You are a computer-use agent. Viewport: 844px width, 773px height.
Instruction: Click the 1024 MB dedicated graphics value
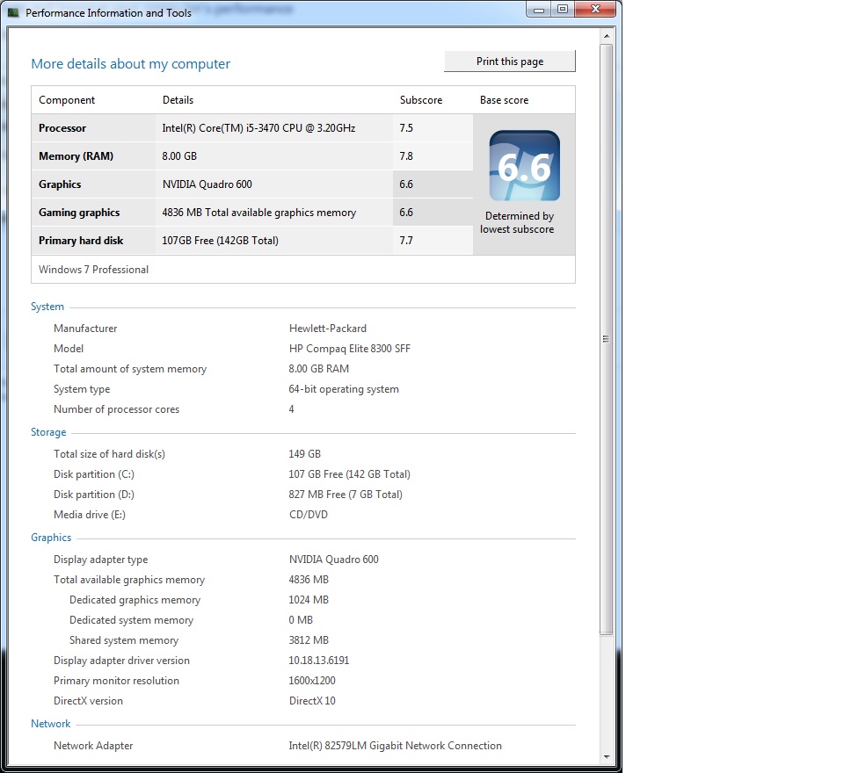click(x=309, y=600)
